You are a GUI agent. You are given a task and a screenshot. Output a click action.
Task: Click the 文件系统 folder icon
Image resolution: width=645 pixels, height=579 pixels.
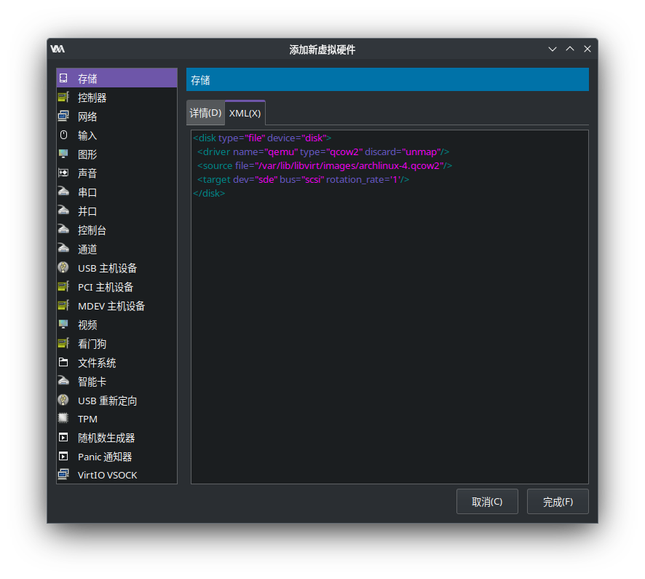tap(63, 362)
